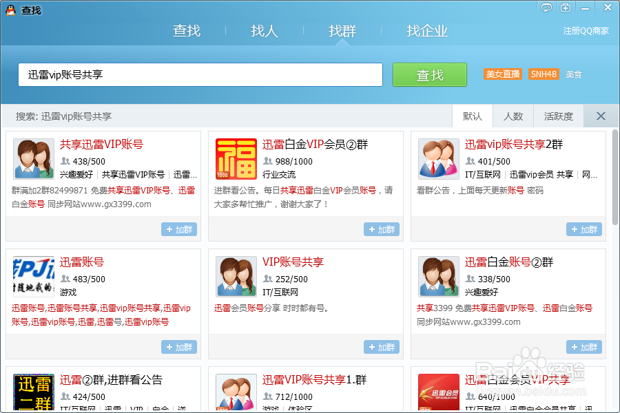Switch sorting to 活跃度
620x413 pixels.
tap(558, 116)
